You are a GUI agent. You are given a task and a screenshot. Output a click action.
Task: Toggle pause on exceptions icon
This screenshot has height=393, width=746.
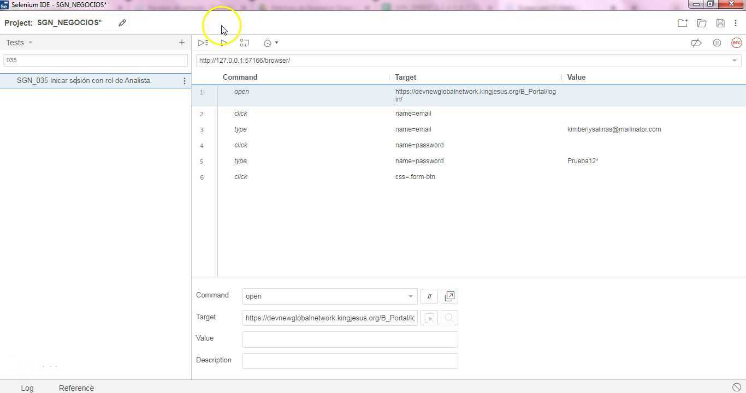pyautogui.click(x=717, y=43)
